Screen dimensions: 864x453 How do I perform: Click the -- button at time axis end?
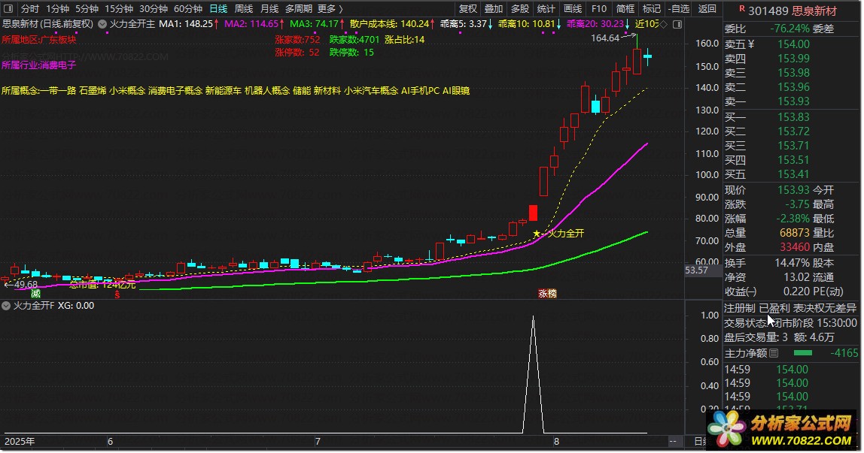point(673,442)
